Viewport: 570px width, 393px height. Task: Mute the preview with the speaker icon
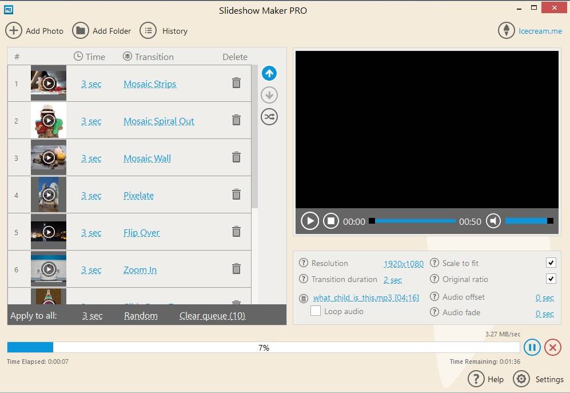coord(493,221)
